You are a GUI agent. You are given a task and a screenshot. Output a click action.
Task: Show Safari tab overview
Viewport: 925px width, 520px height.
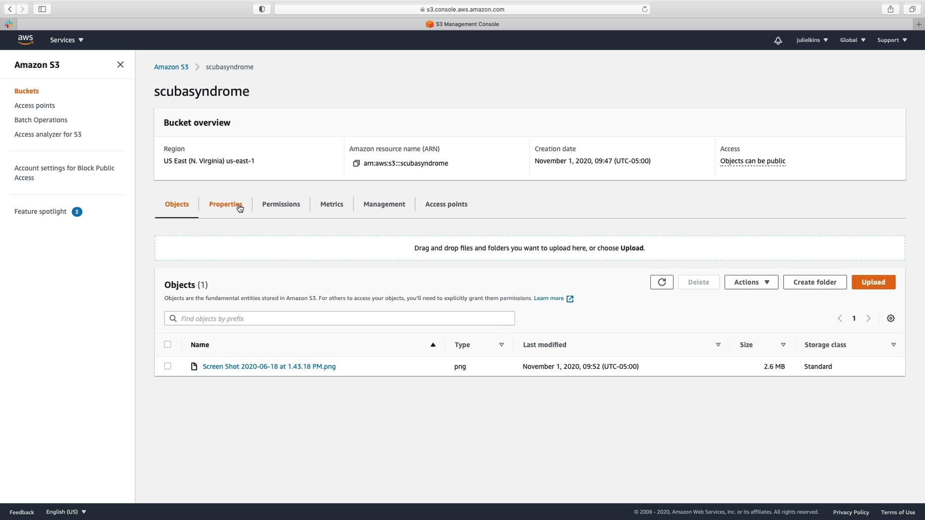pos(912,9)
